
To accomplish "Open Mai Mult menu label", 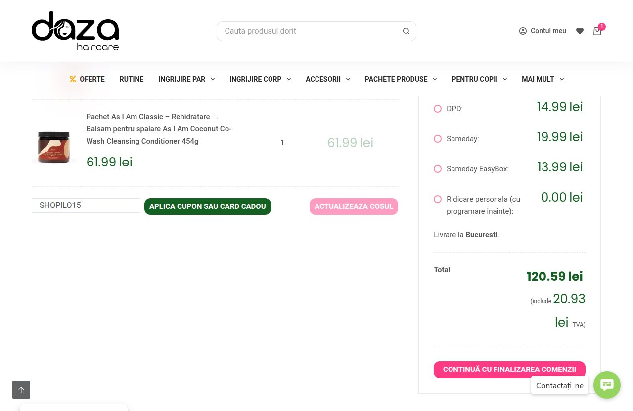I will [x=538, y=79].
